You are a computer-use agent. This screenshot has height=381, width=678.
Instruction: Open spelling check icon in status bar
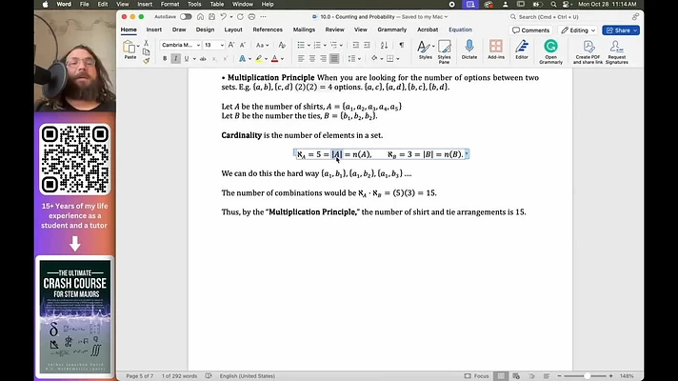(x=209, y=376)
